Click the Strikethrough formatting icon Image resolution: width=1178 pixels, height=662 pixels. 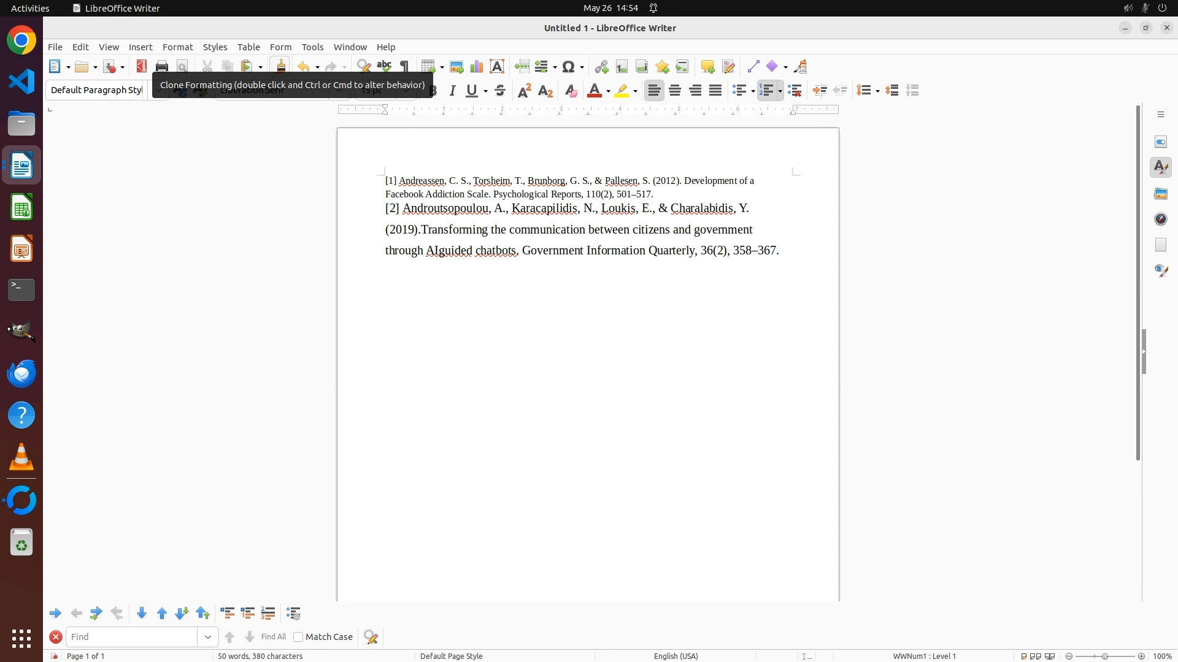tap(500, 91)
